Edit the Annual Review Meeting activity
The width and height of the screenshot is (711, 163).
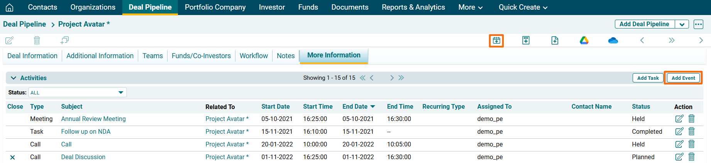(x=679, y=119)
